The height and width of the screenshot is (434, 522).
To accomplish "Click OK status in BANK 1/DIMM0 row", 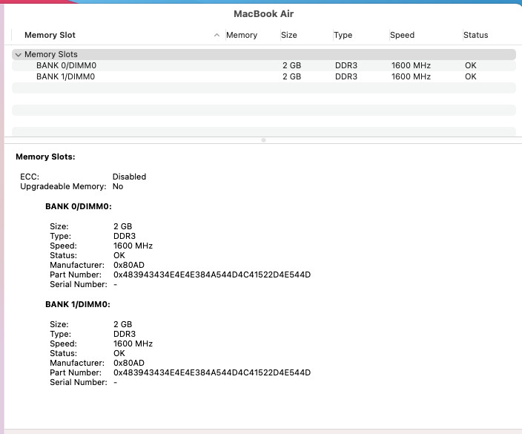I will point(471,76).
